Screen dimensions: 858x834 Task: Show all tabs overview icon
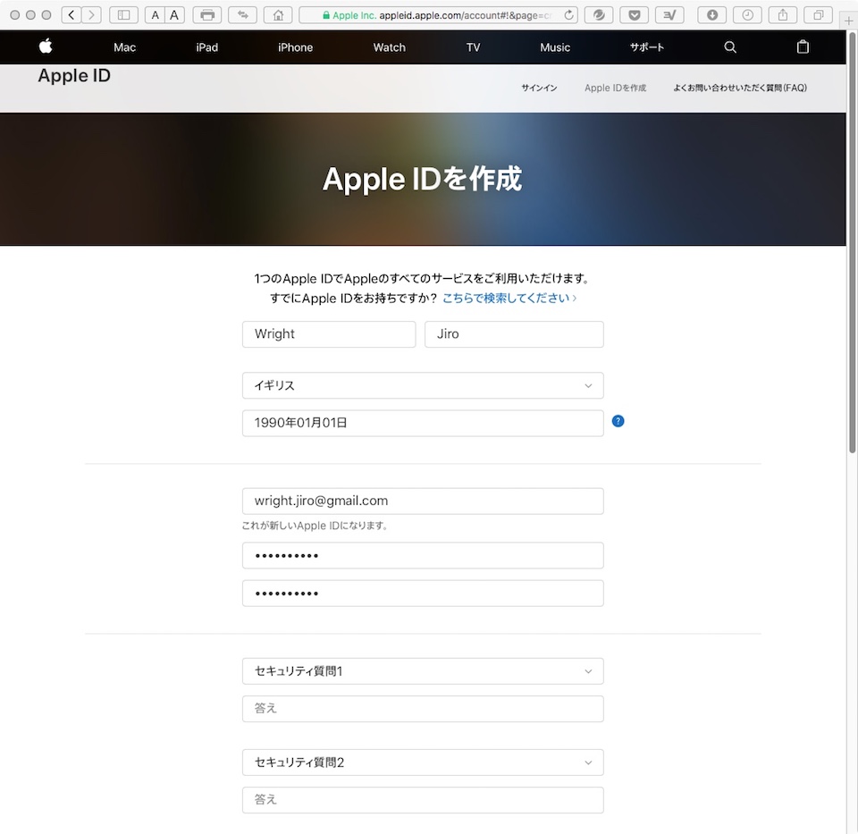click(819, 15)
